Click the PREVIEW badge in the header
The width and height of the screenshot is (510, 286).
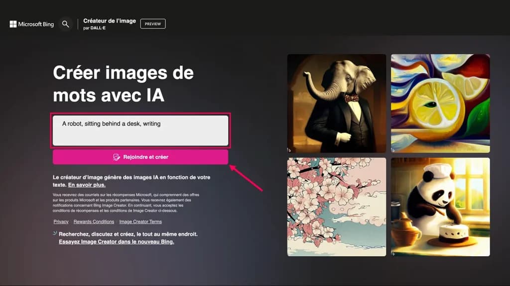pos(152,23)
